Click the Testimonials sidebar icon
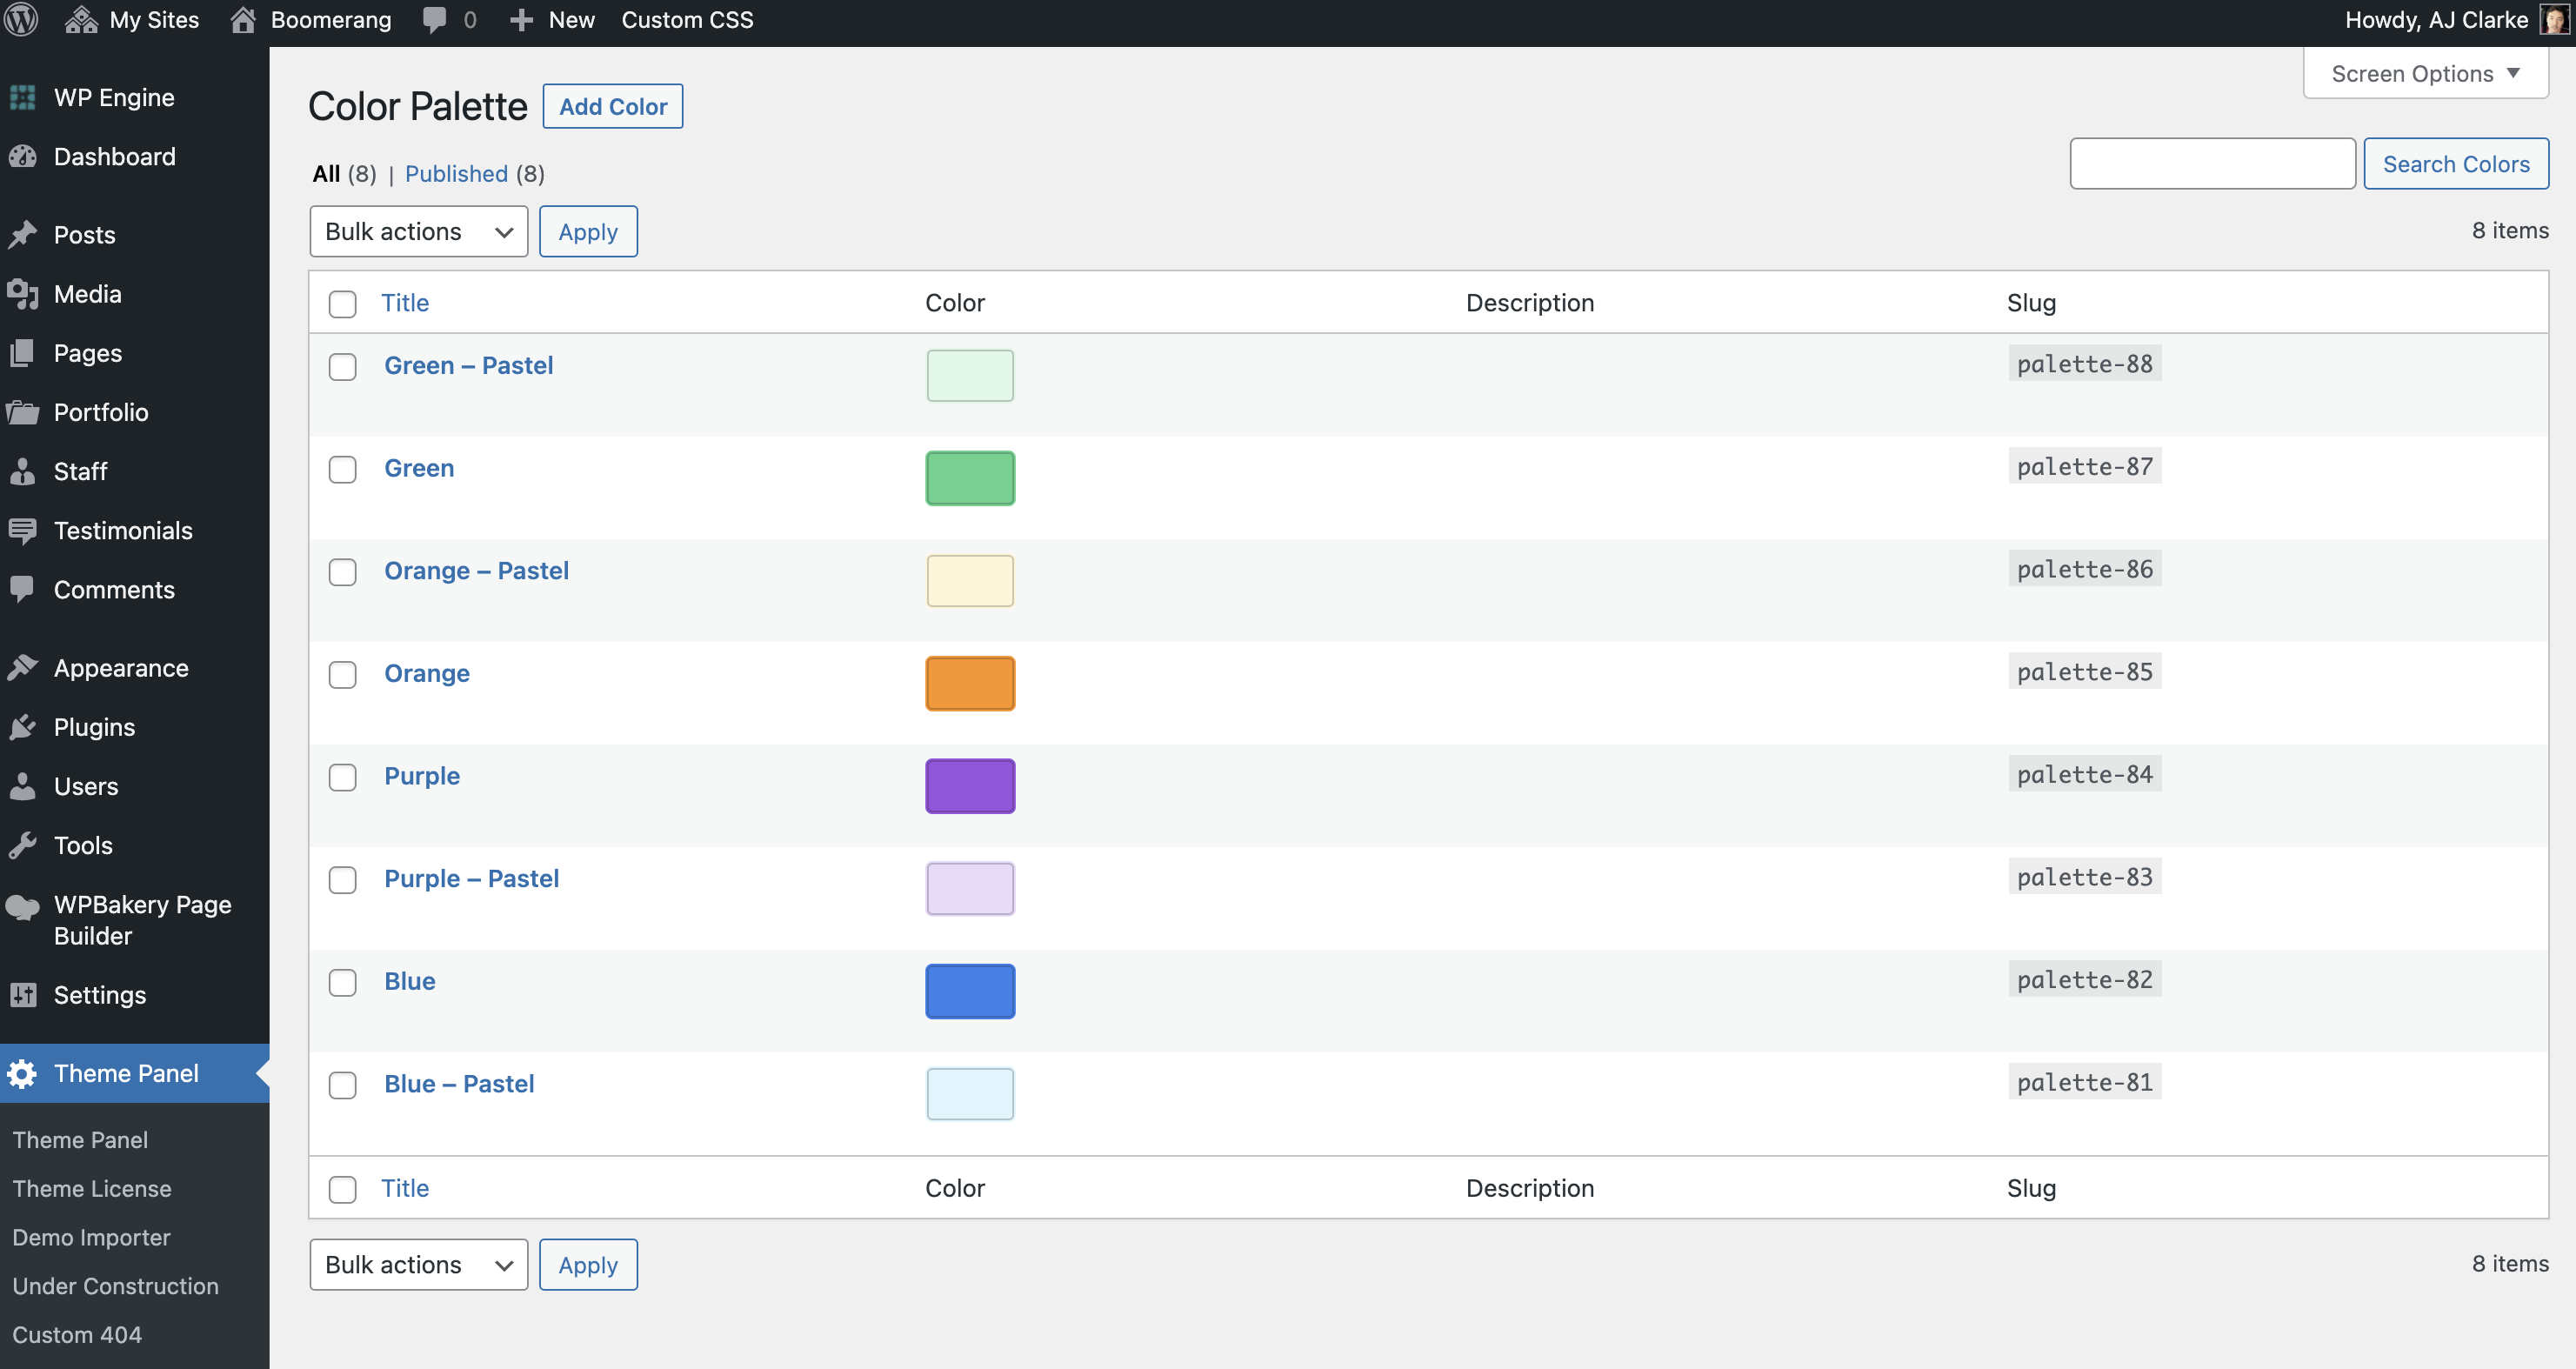Screen dimensions: 2576x1369 (23, 530)
